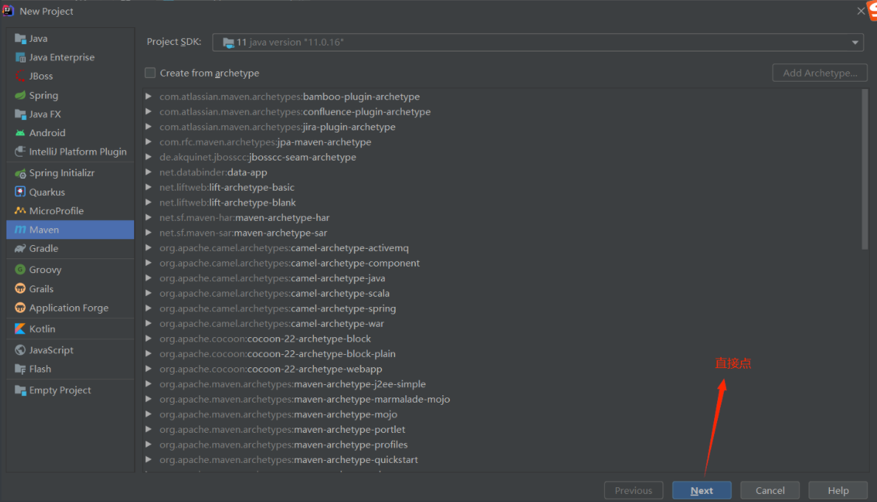Choose the MicroProfile icon
The height and width of the screenshot is (502, 877).
[x=21, y=211]
